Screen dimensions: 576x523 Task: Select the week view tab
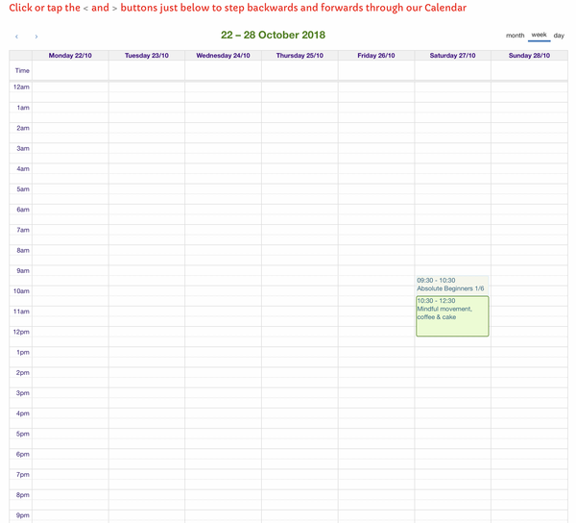tap(539, 35)
